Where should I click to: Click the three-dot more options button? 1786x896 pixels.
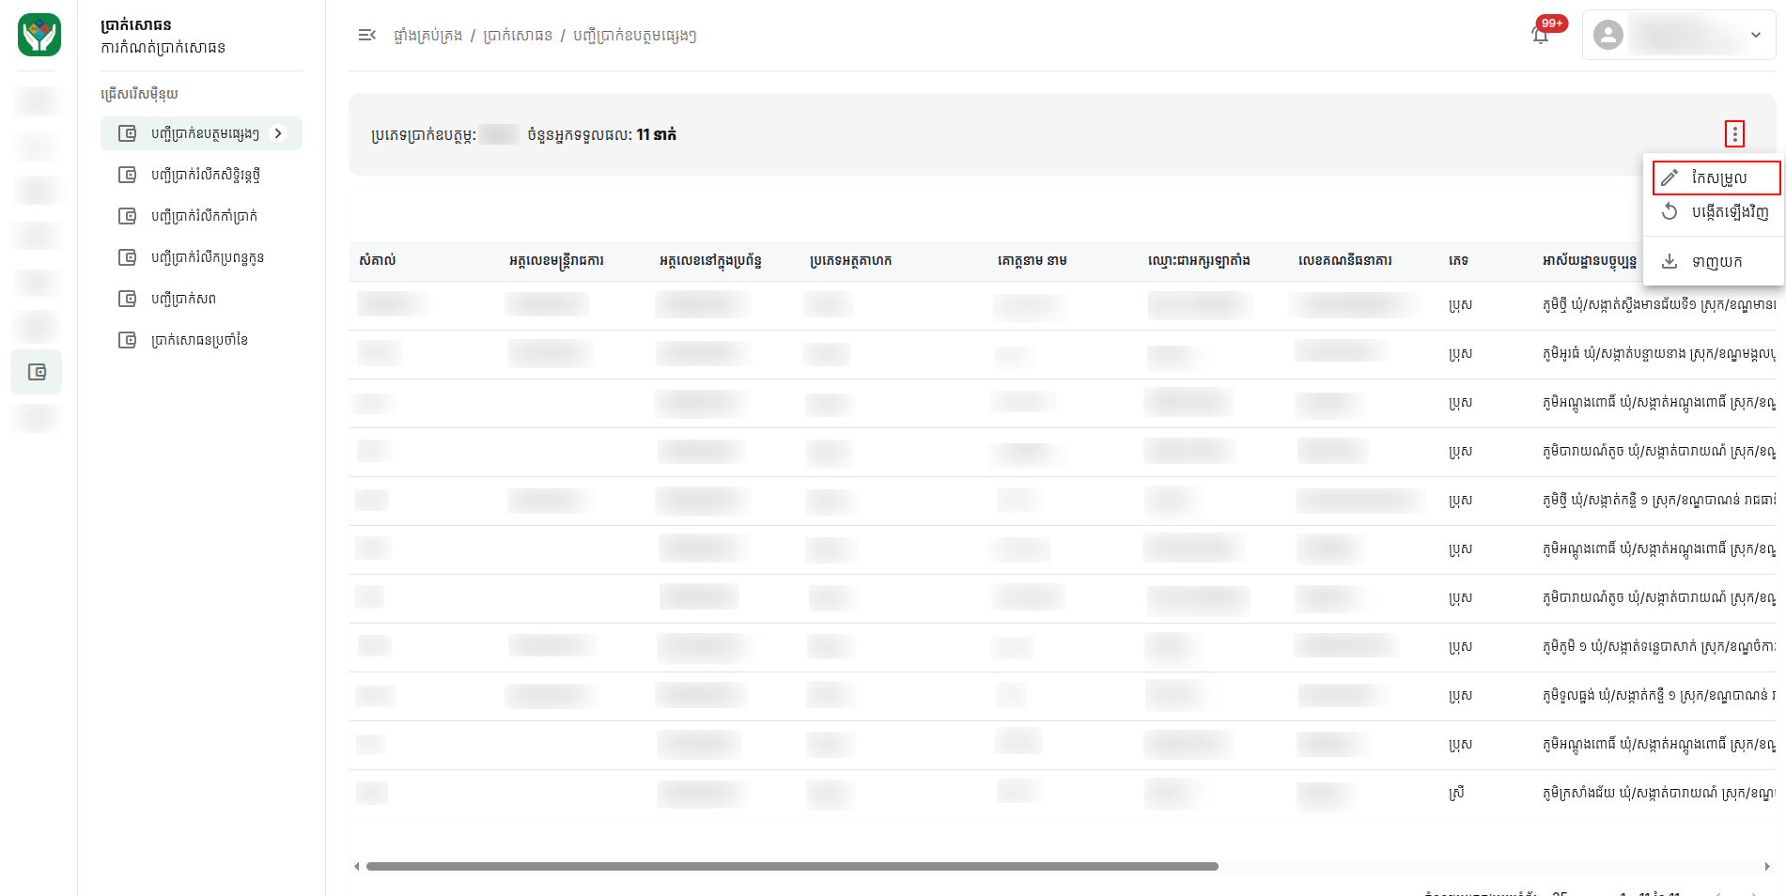pyautogui.click(x=1734, y=134)
